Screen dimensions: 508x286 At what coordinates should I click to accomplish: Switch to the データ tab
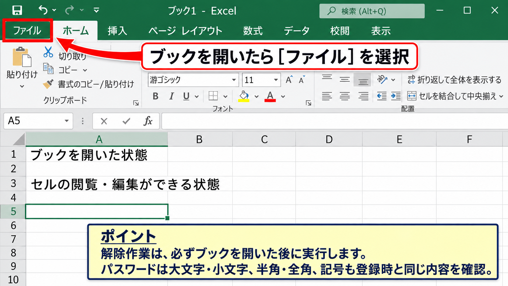(x=297, y=31)
